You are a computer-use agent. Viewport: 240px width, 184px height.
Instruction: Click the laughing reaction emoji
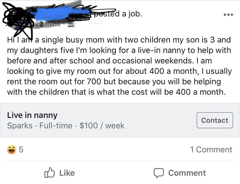tap(12, 150)
